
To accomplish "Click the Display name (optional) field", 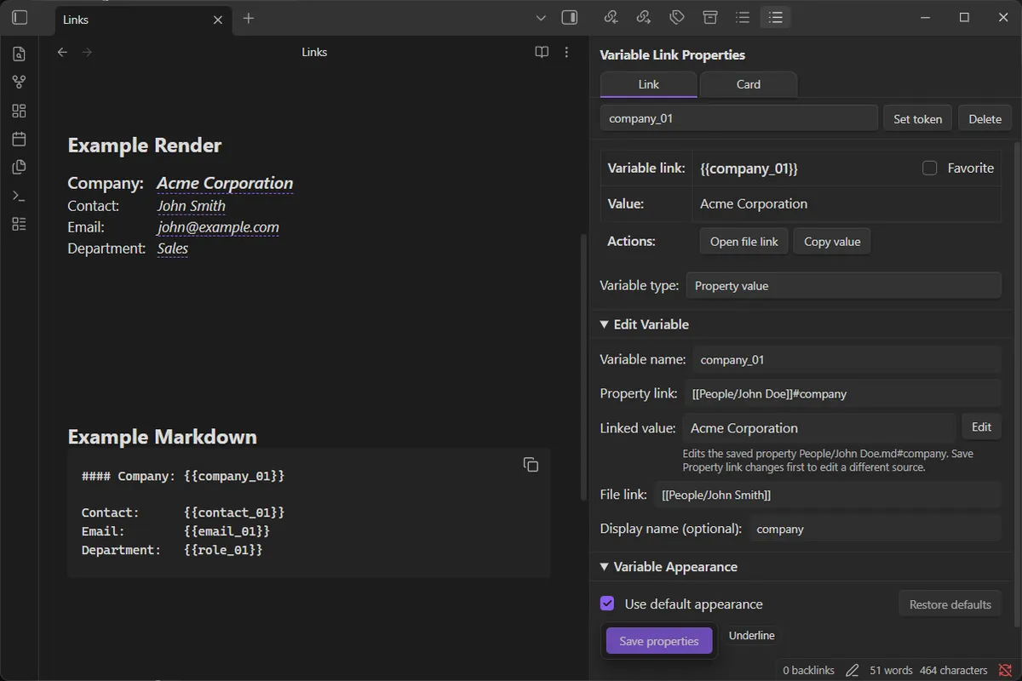I will point(875,529).
